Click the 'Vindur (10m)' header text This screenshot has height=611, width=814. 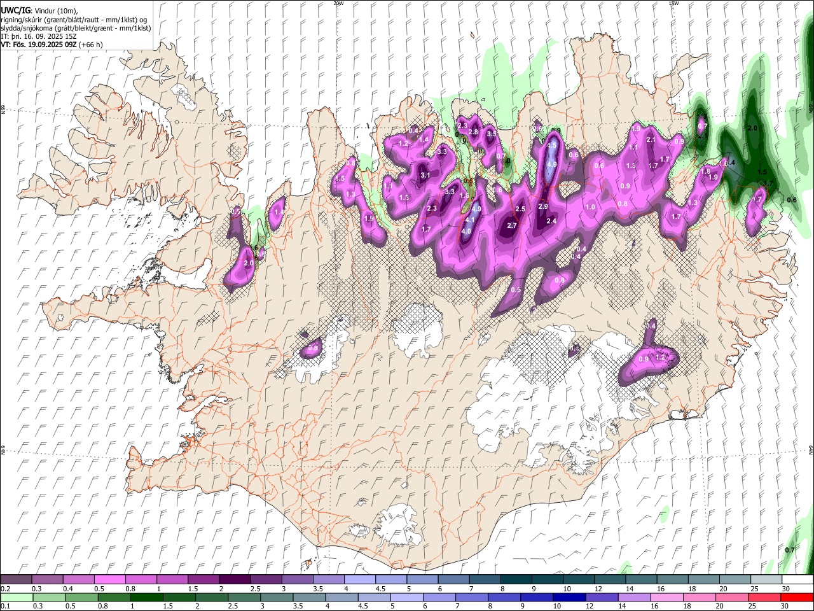click(x=56, y=11)
